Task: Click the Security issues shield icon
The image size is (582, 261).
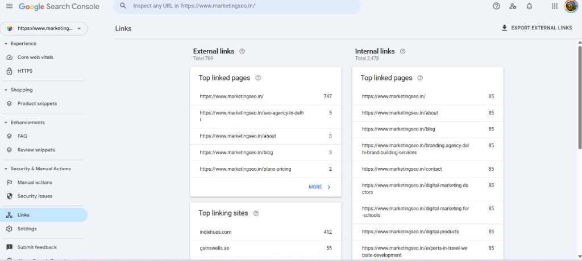Action: click(10, 196)
